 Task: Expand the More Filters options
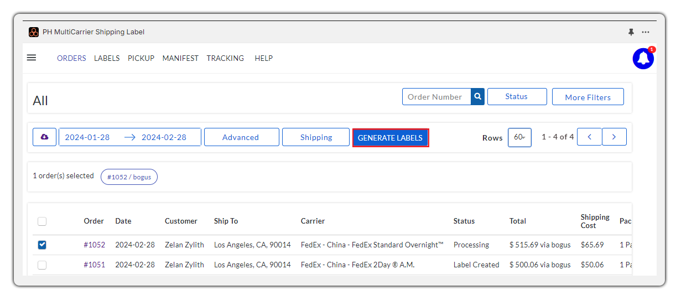588,97
